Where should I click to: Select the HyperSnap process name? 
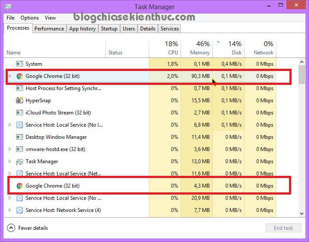[38, 101]
